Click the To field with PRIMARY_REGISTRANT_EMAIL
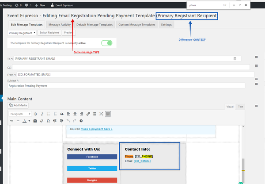Screen dimensions: 265x184 (127, 59)
